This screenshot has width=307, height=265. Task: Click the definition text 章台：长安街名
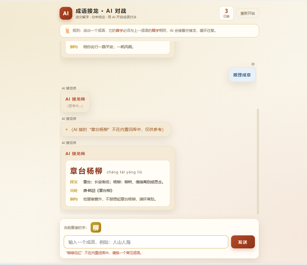[123, 182]
